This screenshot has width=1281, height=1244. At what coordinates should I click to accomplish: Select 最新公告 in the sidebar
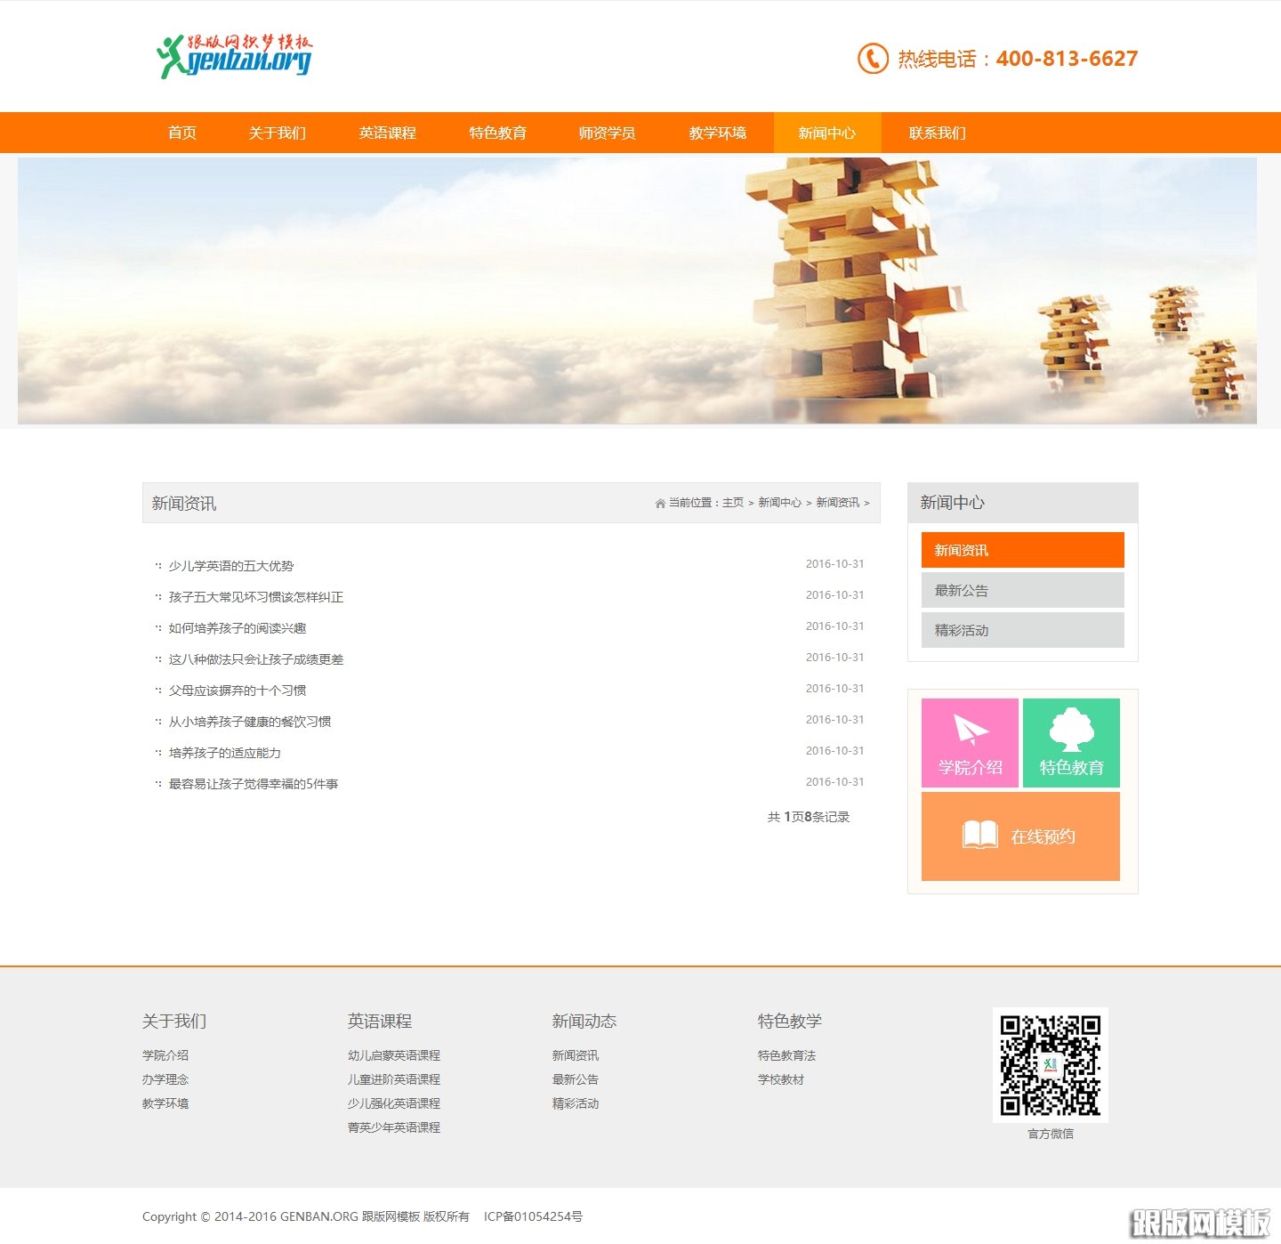(1022, 590)
